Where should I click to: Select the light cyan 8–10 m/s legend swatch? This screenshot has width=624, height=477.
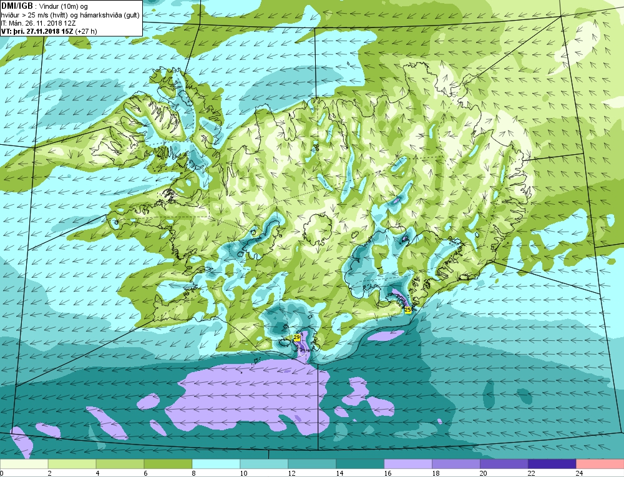[216, 464]
